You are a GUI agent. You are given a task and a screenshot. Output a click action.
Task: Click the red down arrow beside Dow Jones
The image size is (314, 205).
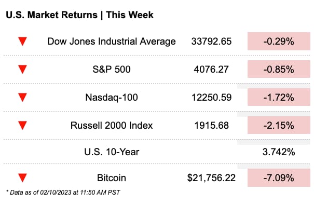[22, 41]
